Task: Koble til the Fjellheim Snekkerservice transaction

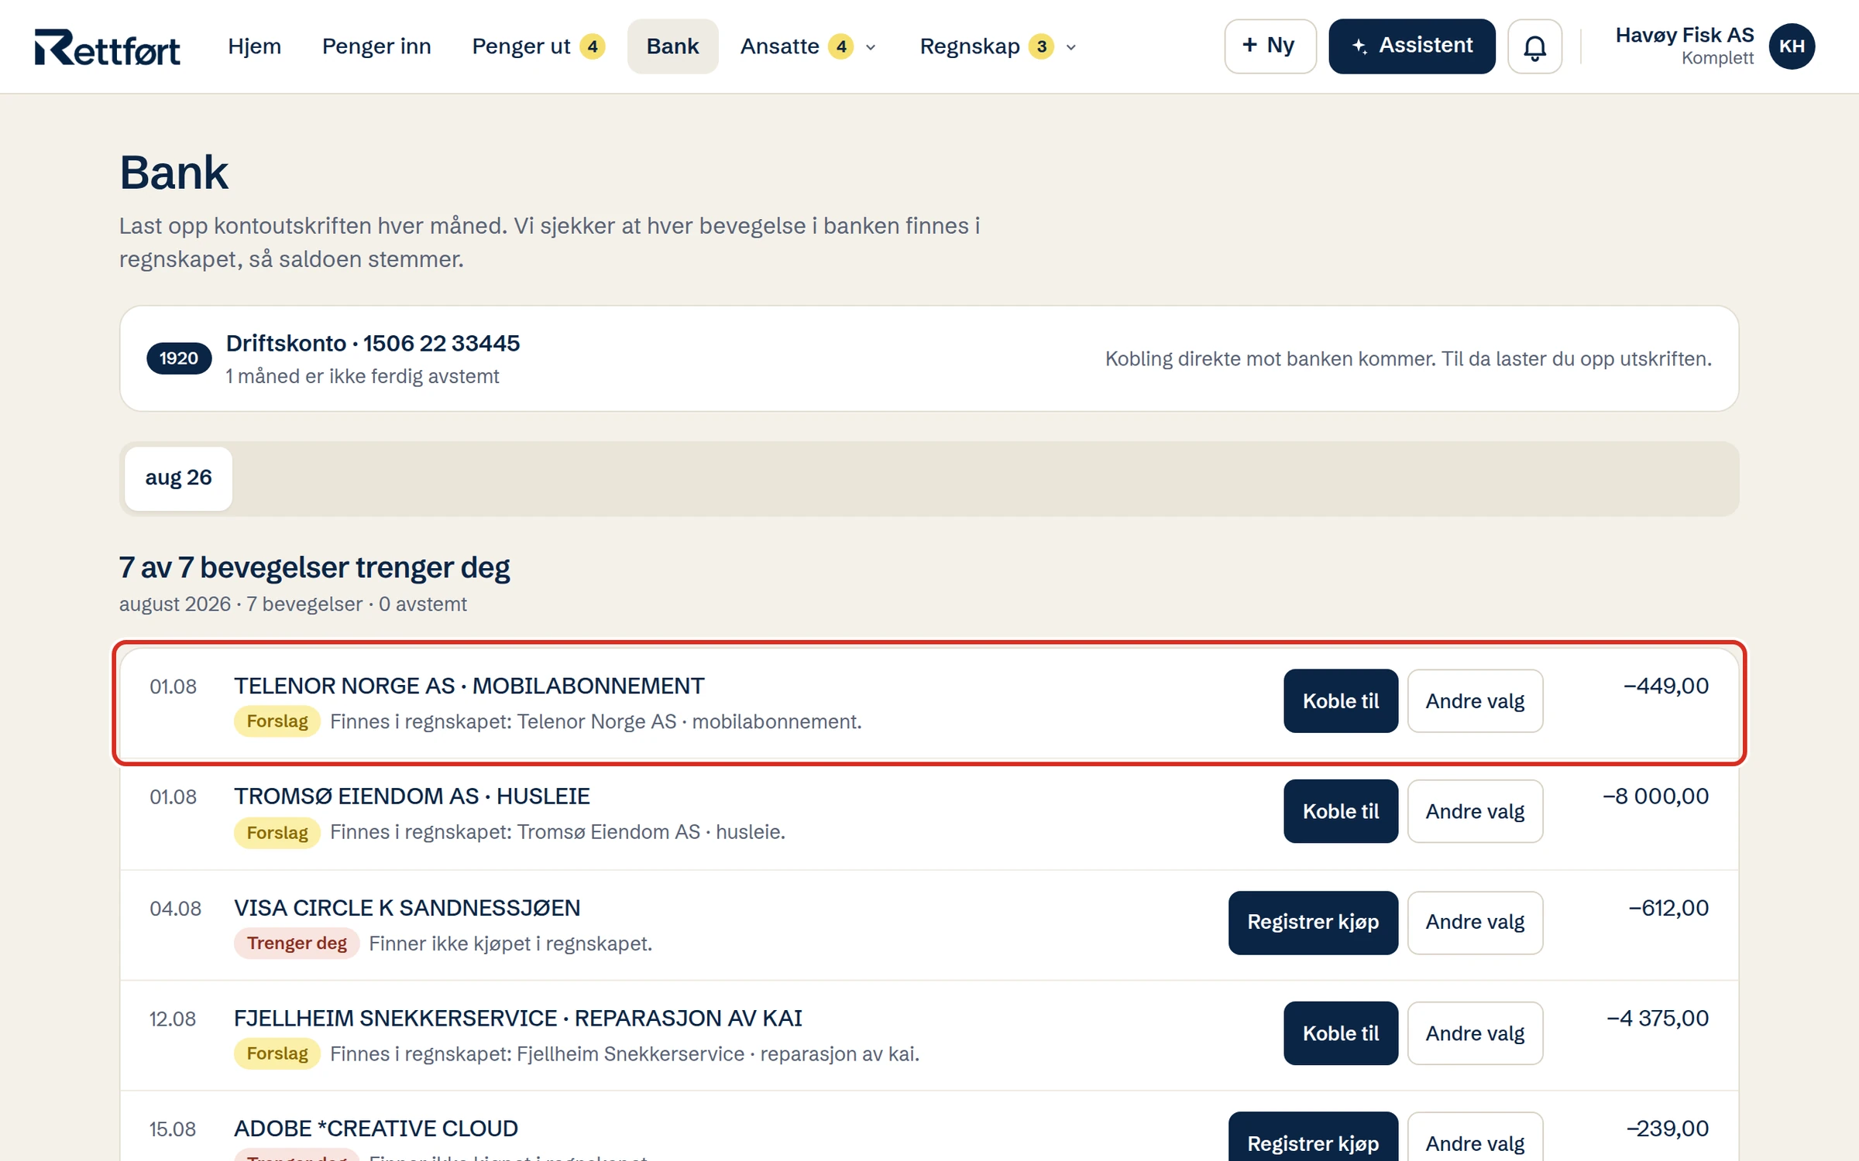Action: coord(1340,1033)
